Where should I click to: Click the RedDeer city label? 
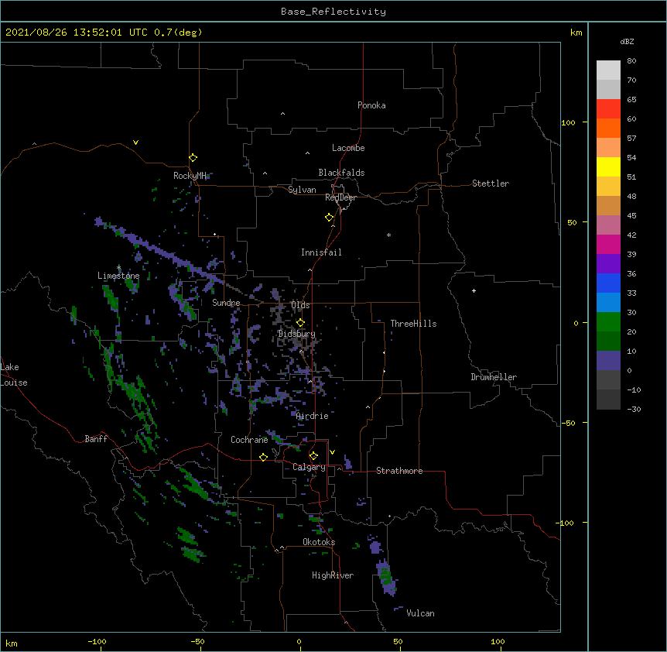(340, 197)
